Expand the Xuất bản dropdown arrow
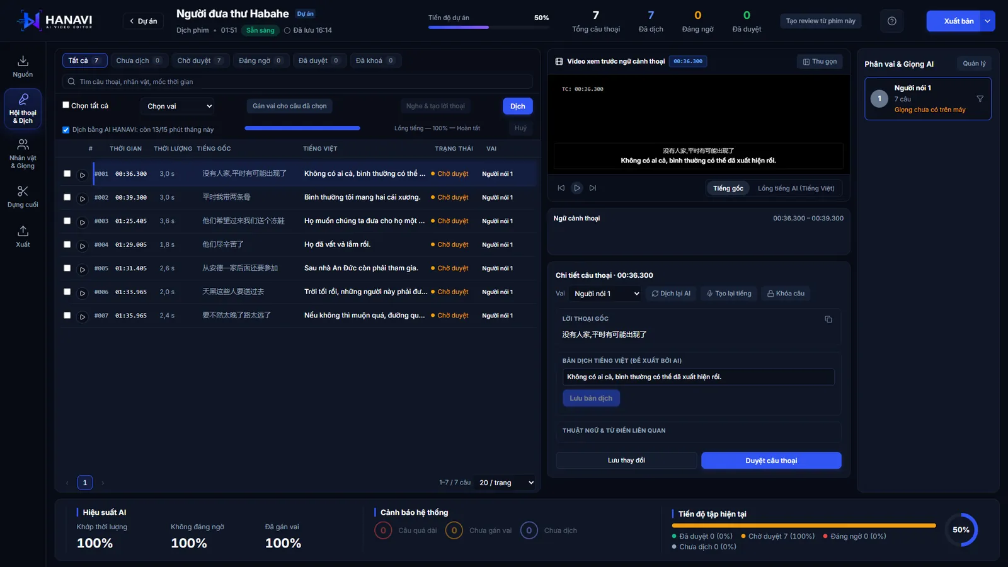This screenshot has height=567, width=1008. [987, 21]
